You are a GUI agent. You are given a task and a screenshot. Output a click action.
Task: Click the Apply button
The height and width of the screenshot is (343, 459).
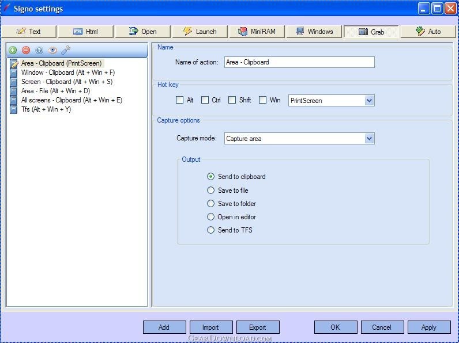coord(429,327)
